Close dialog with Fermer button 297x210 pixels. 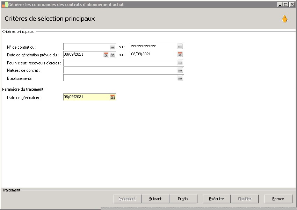click(278, 199)
